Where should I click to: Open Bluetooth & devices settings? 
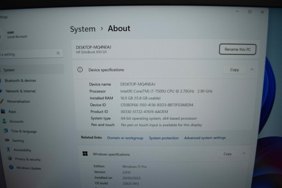pos(20,81)
